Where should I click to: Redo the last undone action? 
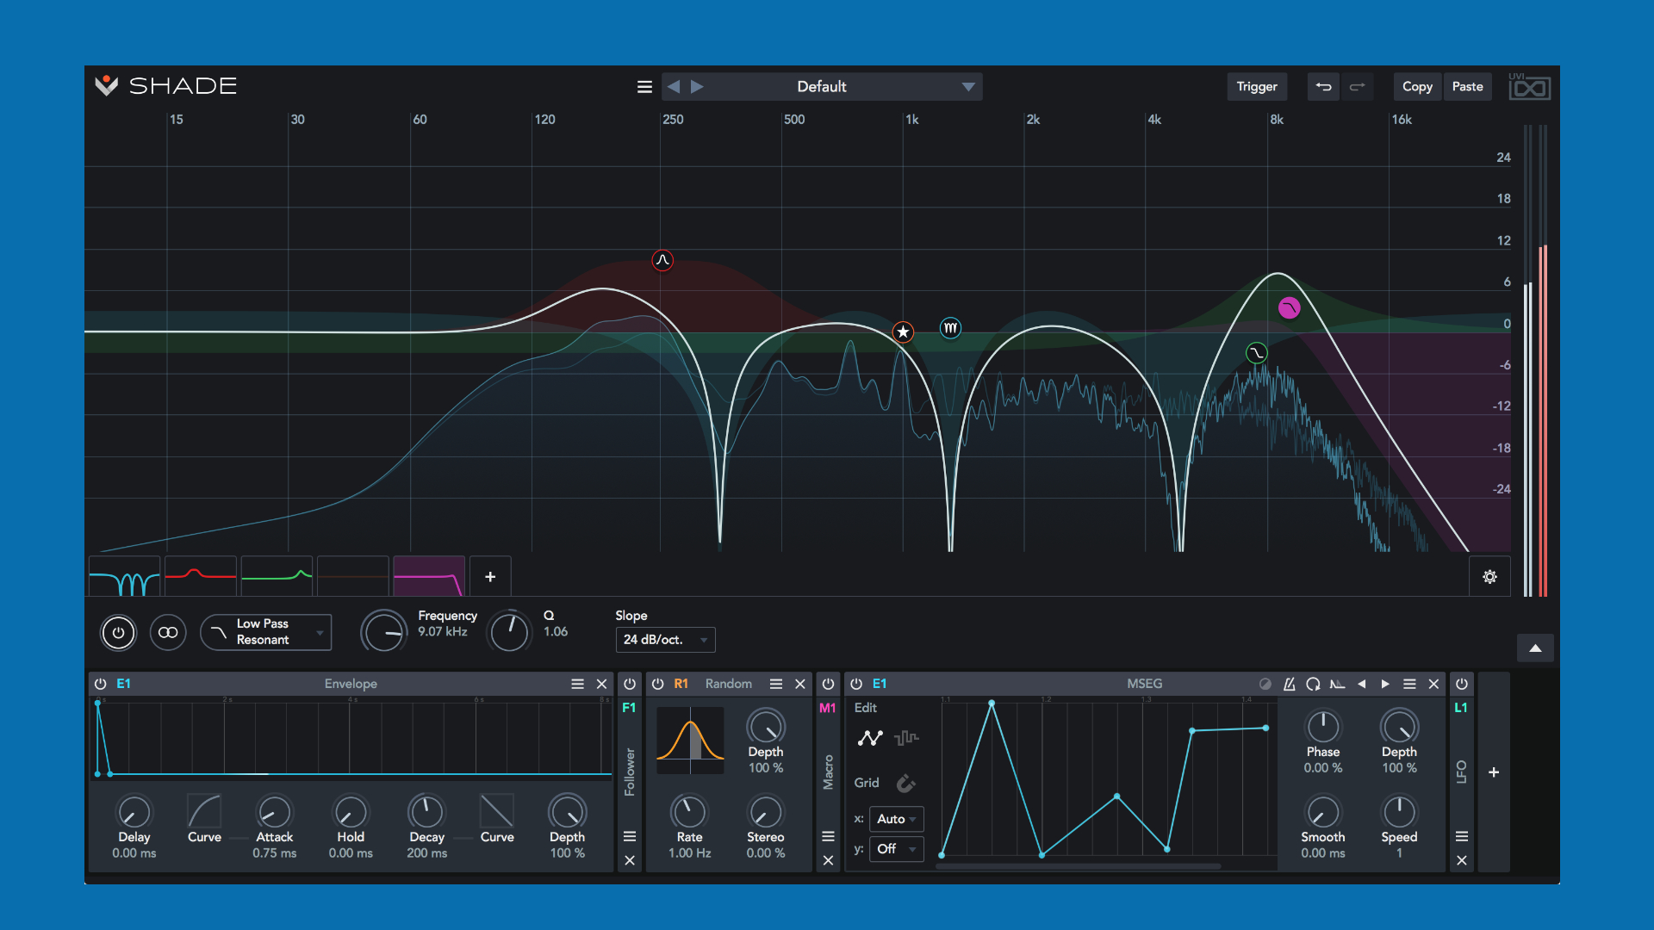tap(1357, 87)
